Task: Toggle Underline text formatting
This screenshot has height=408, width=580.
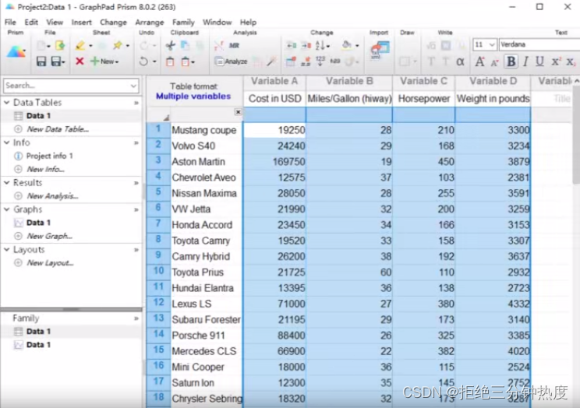Action: pyautogui.click(x=539, y=62)
